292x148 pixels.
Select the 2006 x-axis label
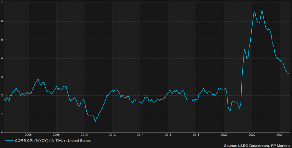[x=28, y=135]
